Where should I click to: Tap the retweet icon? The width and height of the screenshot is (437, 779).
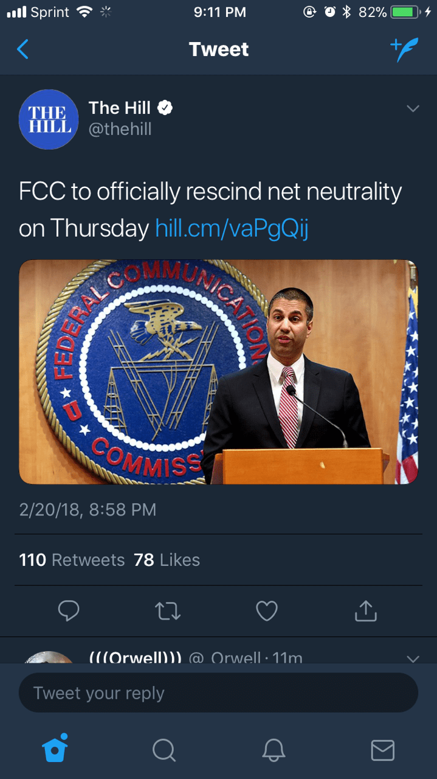click(167, 611)
